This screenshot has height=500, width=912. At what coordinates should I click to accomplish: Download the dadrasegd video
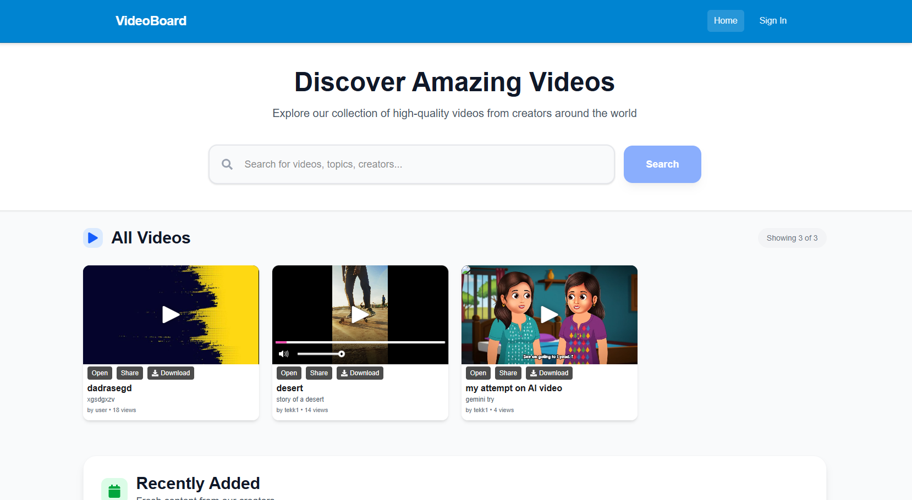point(171,373)
